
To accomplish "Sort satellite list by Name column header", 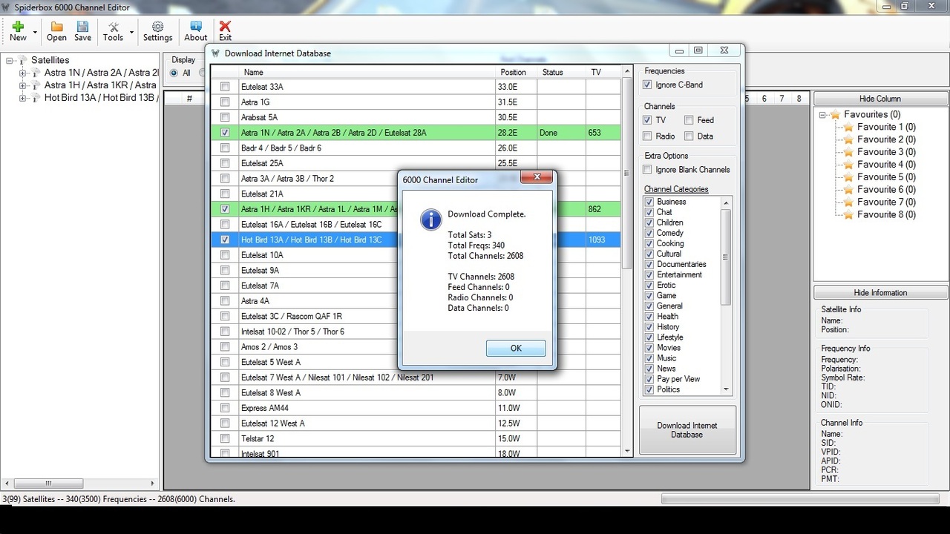I will pyautogui.click(x=367, y=72).
